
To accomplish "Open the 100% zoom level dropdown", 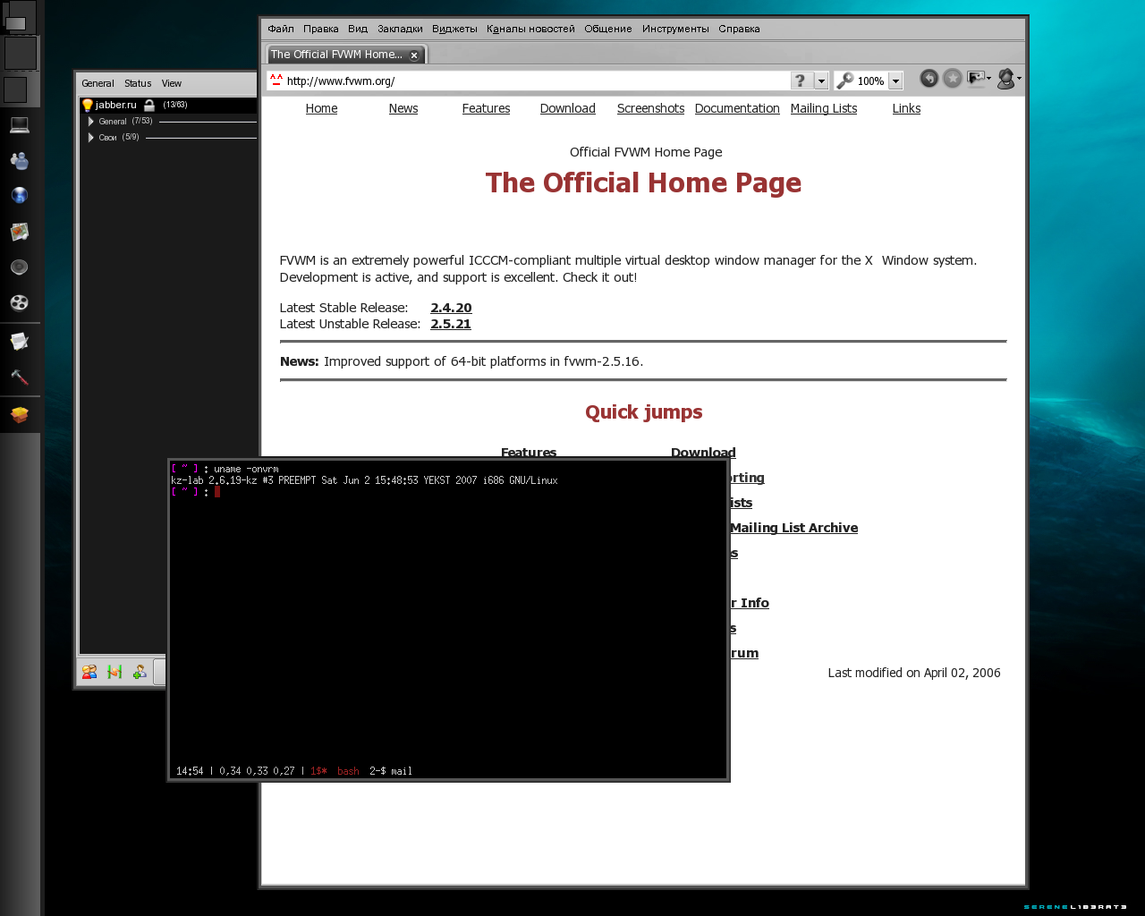I will coord(895,81).
